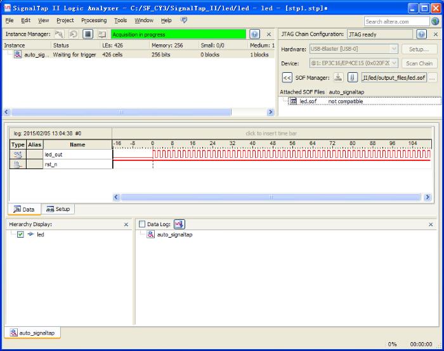Click the SOF Manager program device icon
Screen dimensions: 444x351
click(338, 78)
